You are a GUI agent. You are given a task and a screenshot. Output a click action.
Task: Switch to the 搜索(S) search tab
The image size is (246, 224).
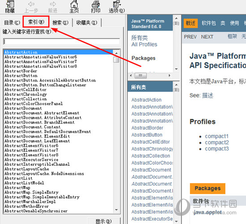click(60, 23)
